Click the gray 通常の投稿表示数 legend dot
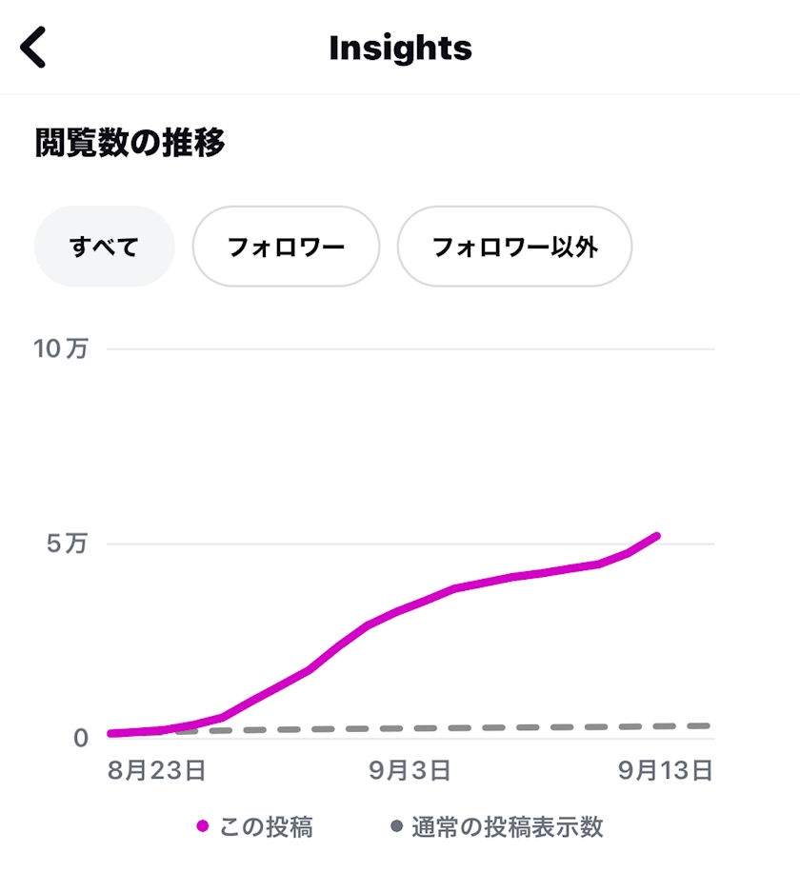The width and height of the screenshot is (800, 892). point(397,826)
